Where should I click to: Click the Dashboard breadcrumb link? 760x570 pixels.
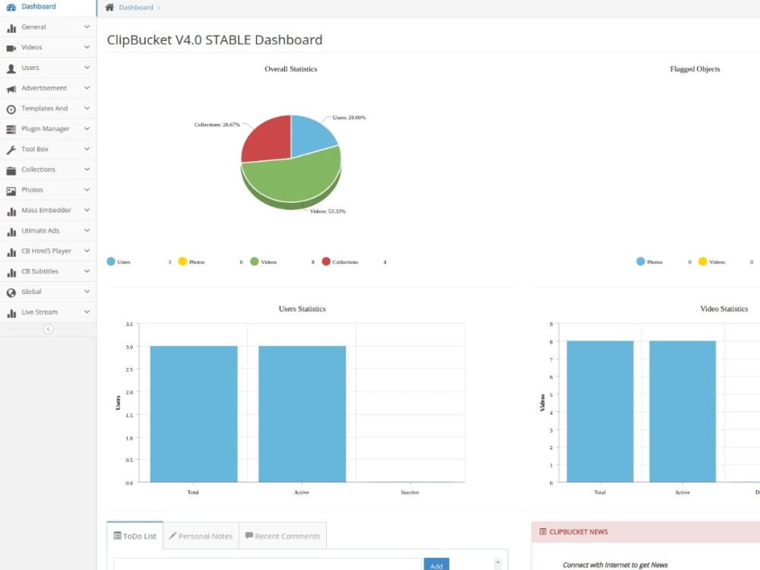click(x=136, y=8)
